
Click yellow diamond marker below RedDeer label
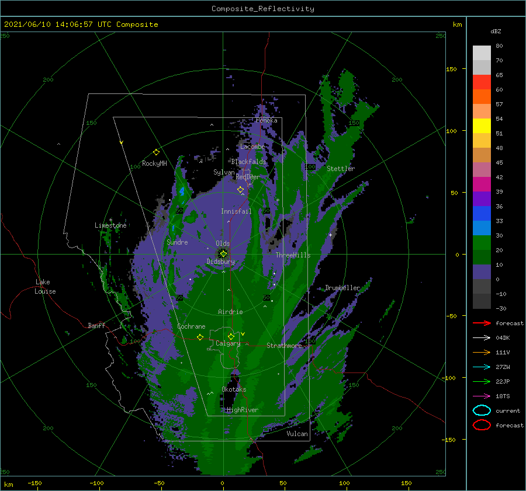(241, 190)
